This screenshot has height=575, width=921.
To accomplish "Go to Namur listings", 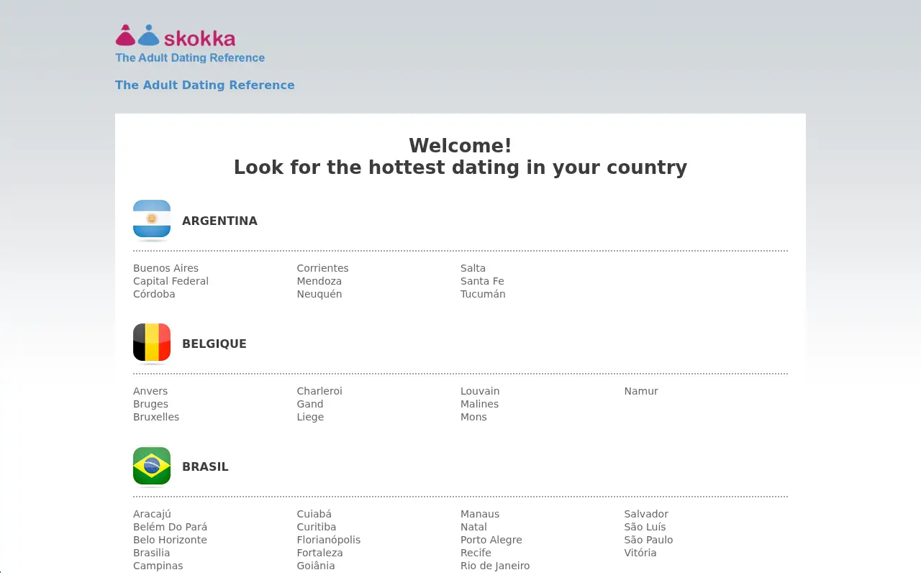I will (641, 391).
